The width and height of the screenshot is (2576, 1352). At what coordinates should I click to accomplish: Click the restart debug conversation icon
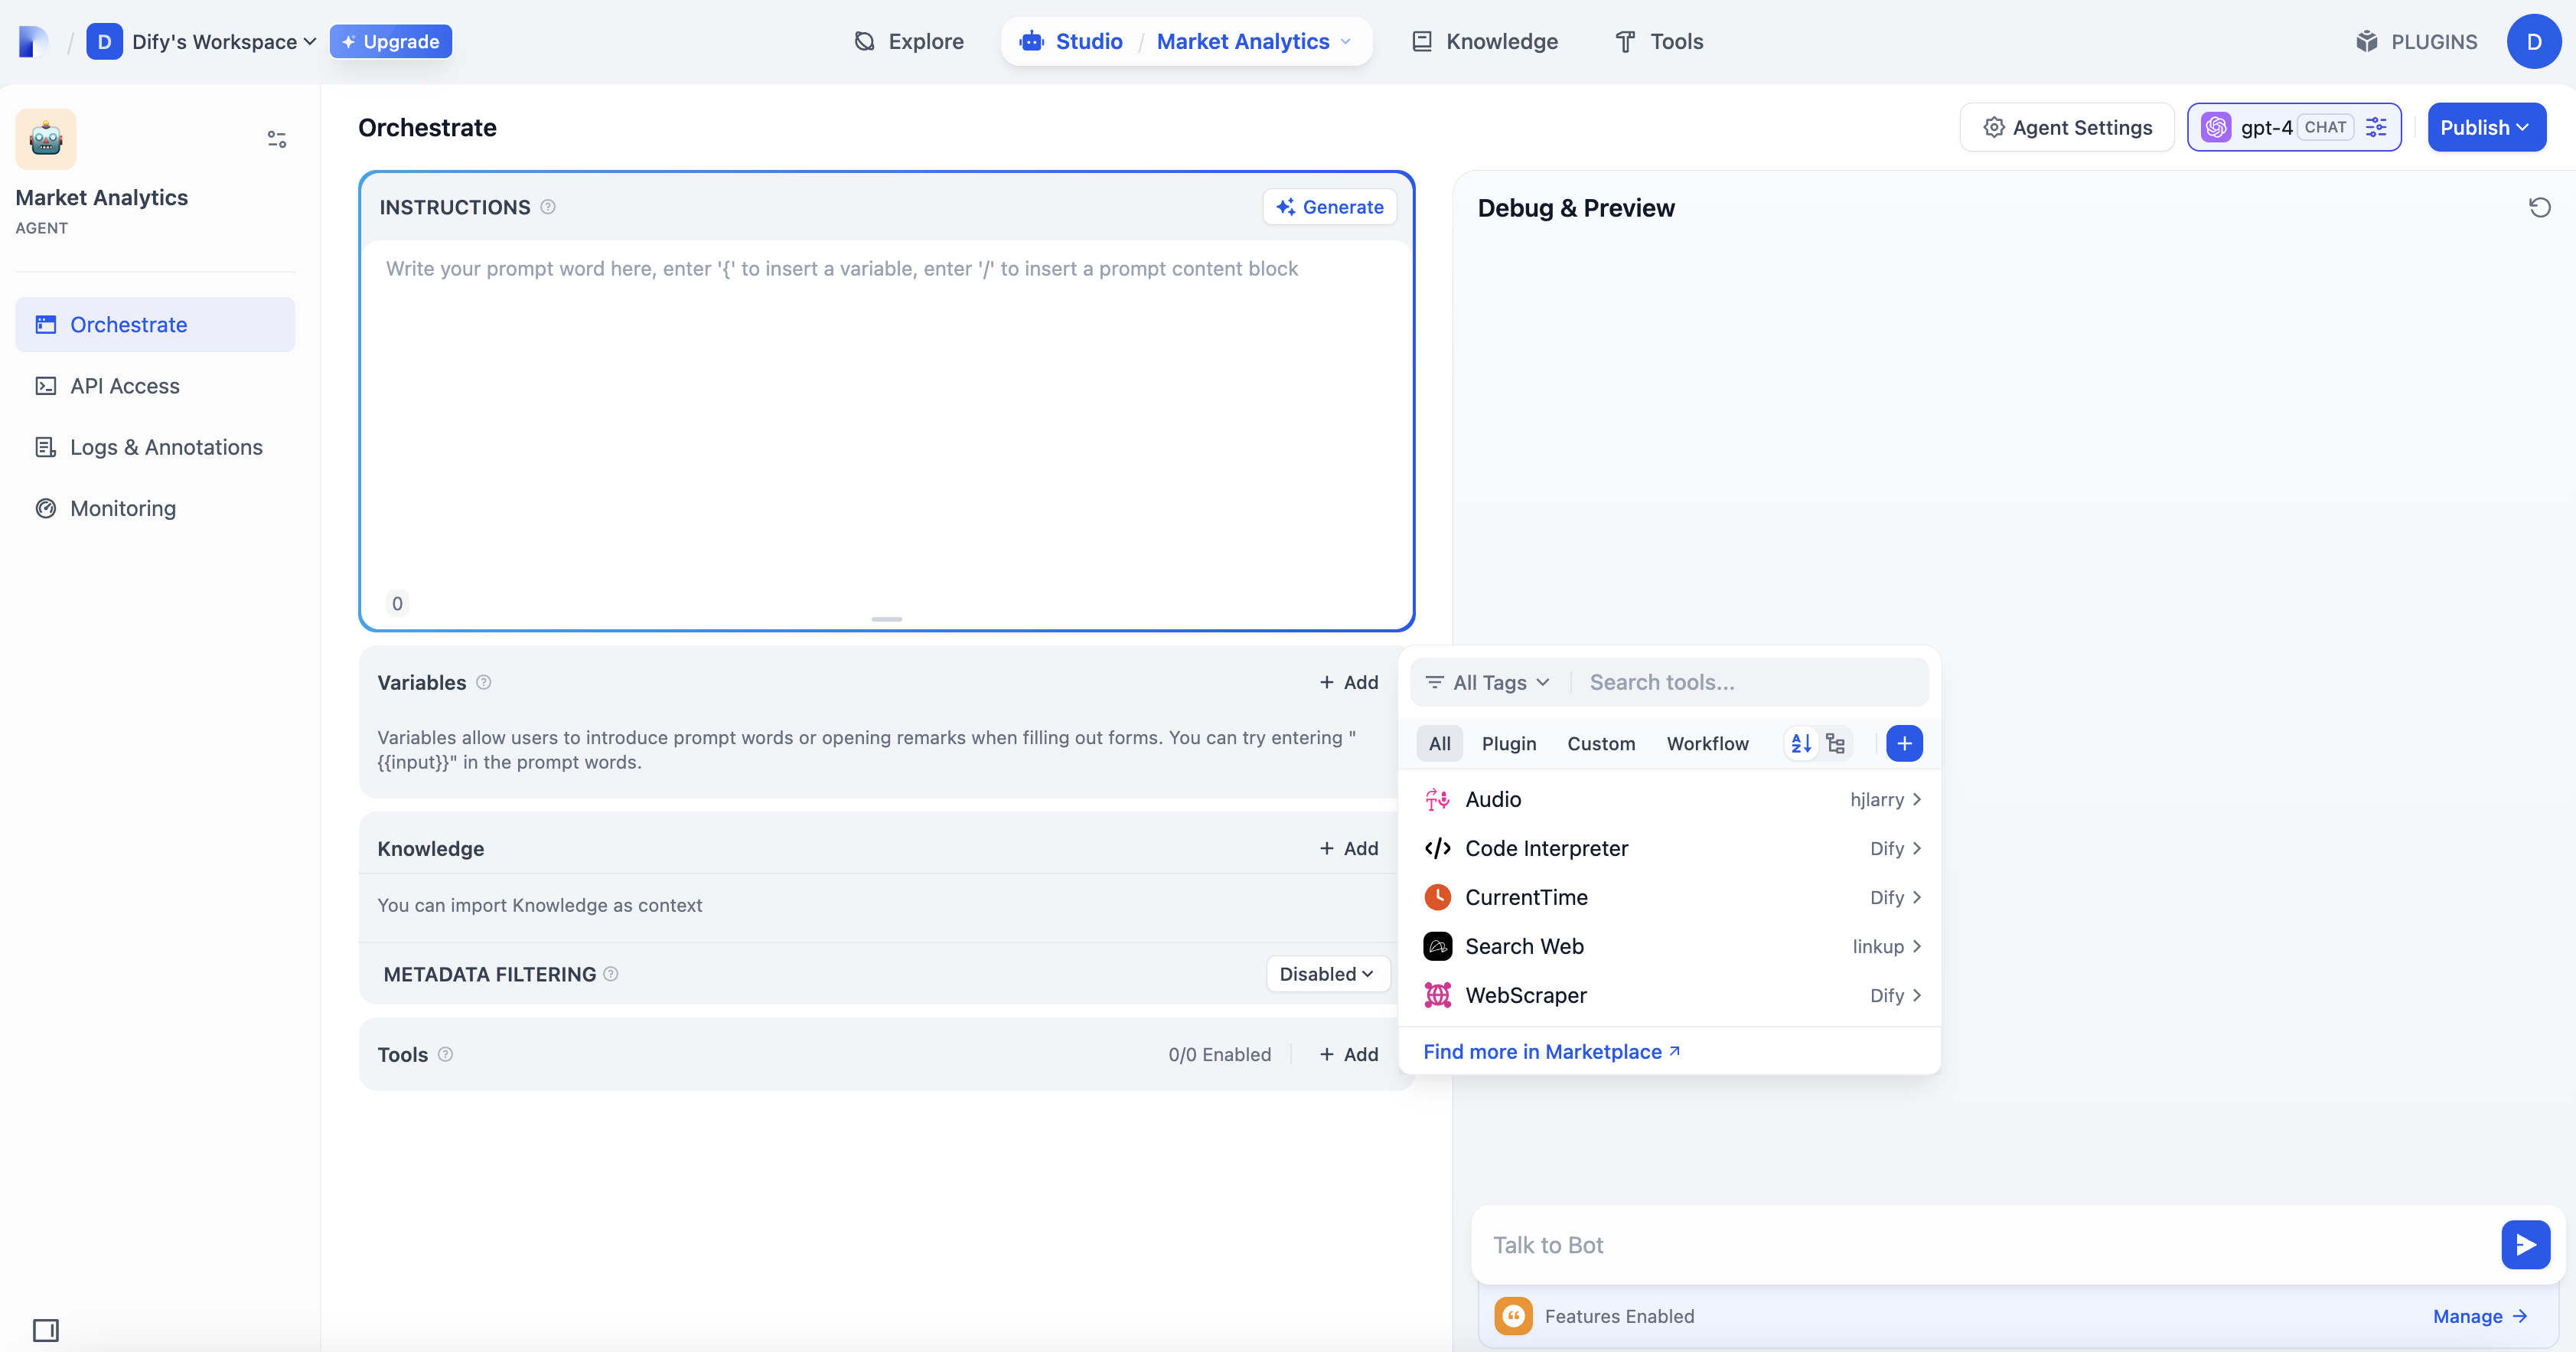coord(2539,208)
